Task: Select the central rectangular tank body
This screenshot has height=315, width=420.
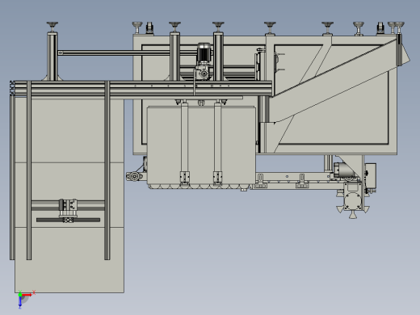Action: pos(201,147)
